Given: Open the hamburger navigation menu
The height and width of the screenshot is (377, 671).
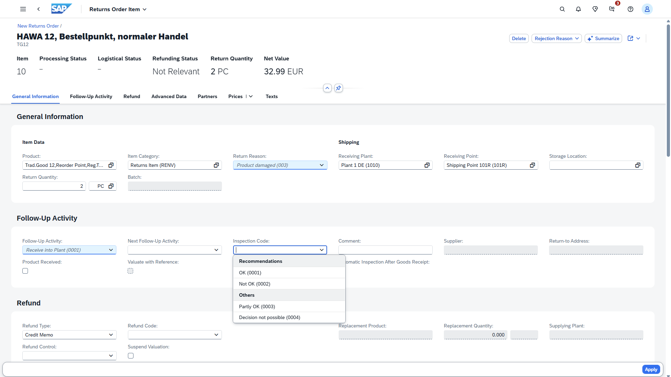Looking at the screenshot, I should (23, 9).
